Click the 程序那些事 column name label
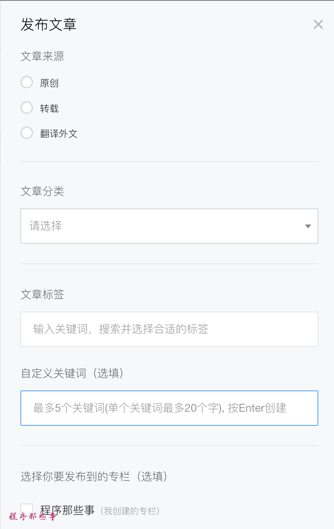This screenshot has width=334, height=529. click(67, 510)
